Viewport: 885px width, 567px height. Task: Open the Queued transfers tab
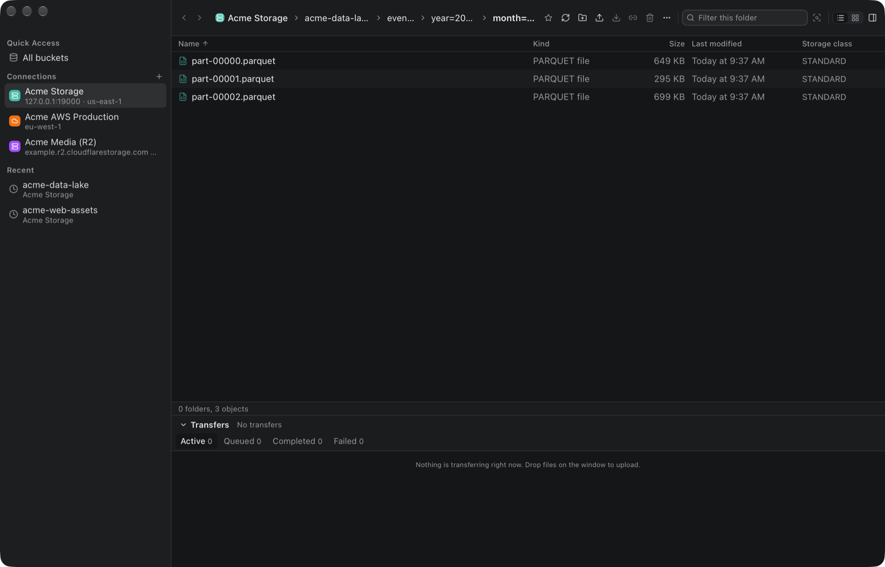[x=242, y=441]
